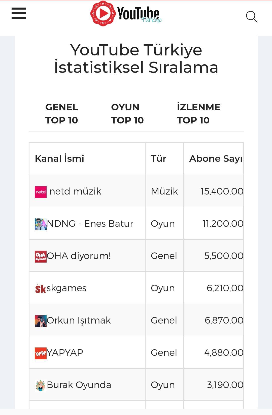Switch to the İZLENME TOP 10 tab
The width and height of the screenshot is (272, 415).
point(198,114)
